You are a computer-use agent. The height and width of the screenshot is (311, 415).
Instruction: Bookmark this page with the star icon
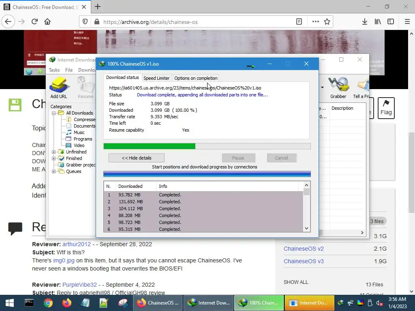point(327,22)
